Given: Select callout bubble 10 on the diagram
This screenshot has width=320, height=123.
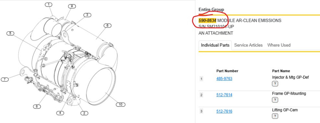Looking at the screenshot, I should (120, 105).
